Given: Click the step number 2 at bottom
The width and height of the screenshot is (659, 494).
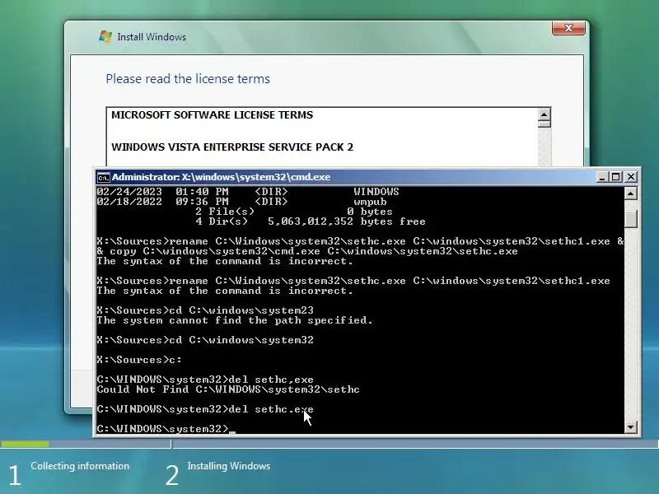Looking at the screenshot, I should (x=172, y=475).
